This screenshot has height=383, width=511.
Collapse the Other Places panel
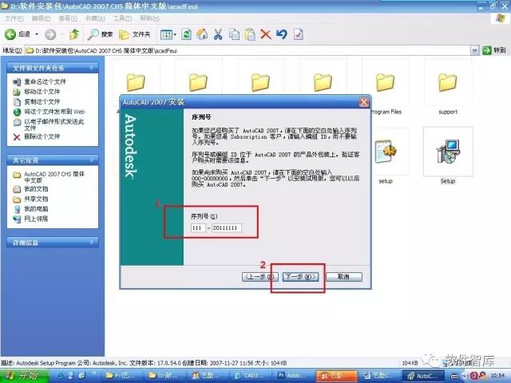pyautogui.click(x=92, y=160)
